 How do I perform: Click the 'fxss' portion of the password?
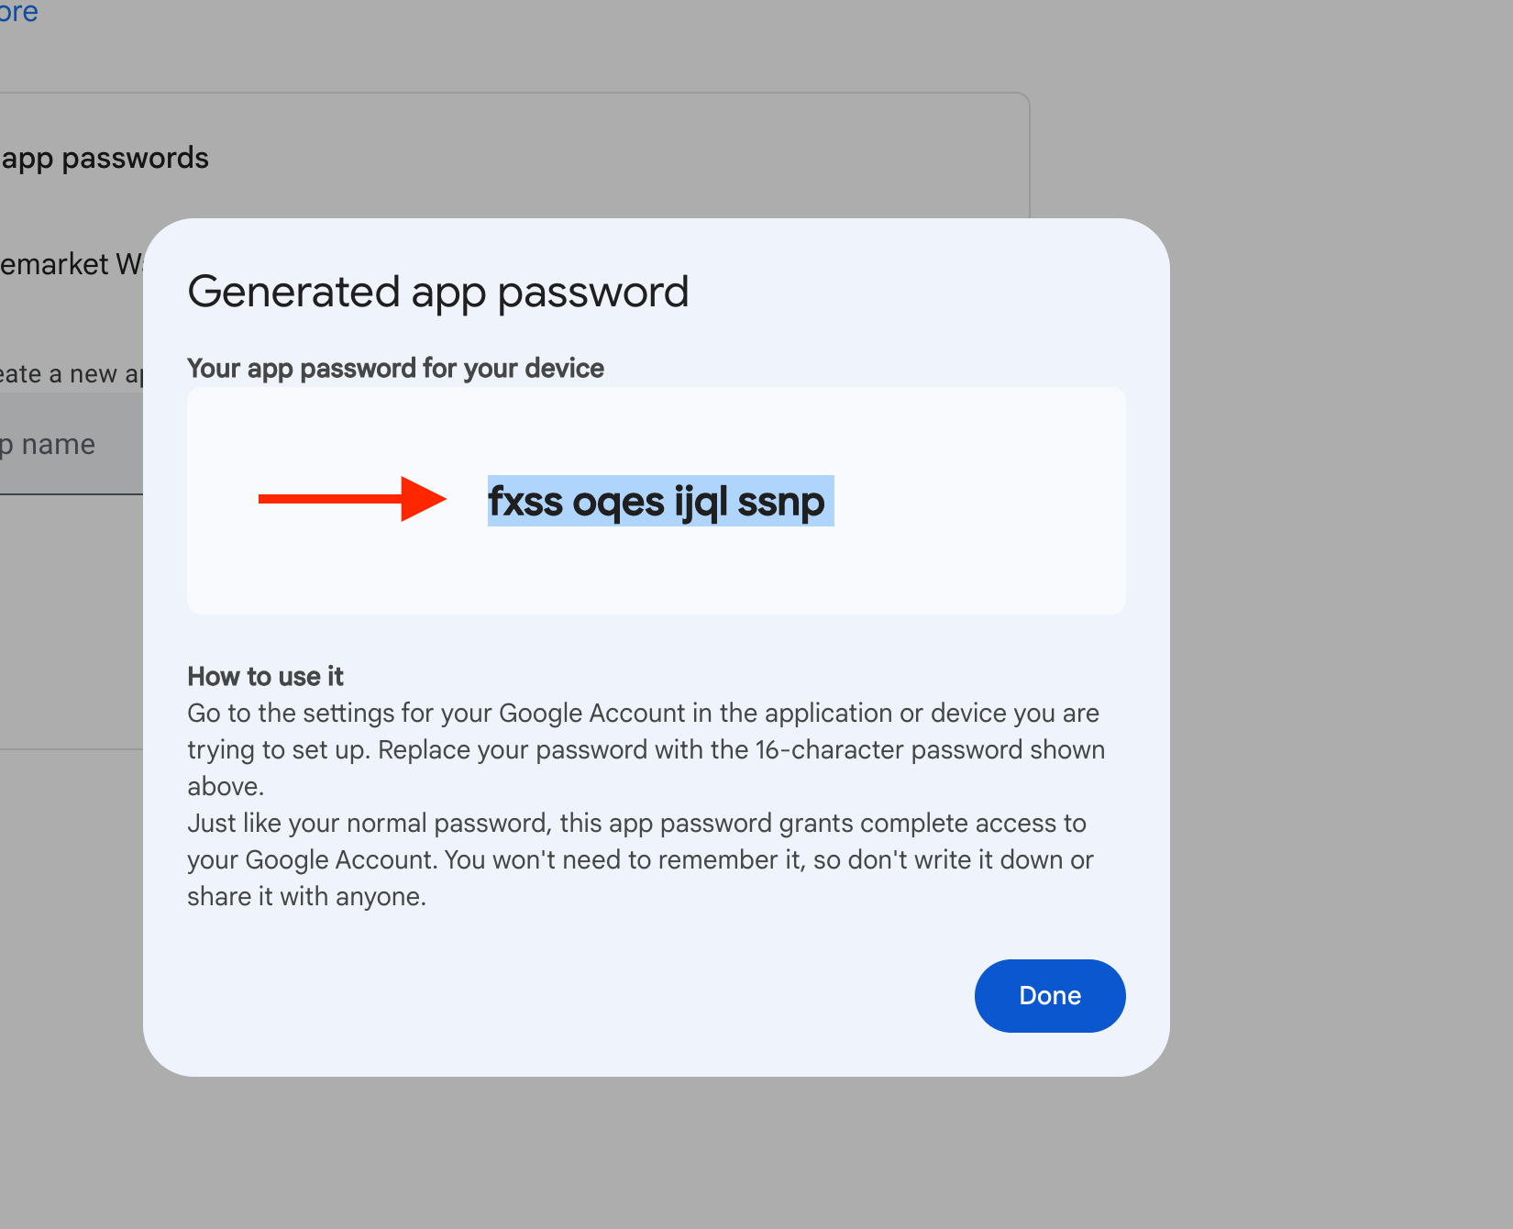click(525, 502)
